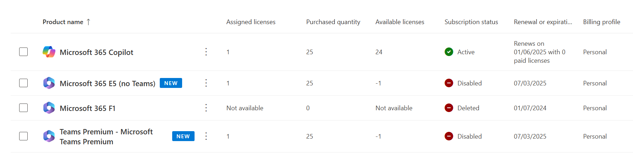Click the Teams Premium product icon
This screenshot has width=633, height=162.
[49, 136]
